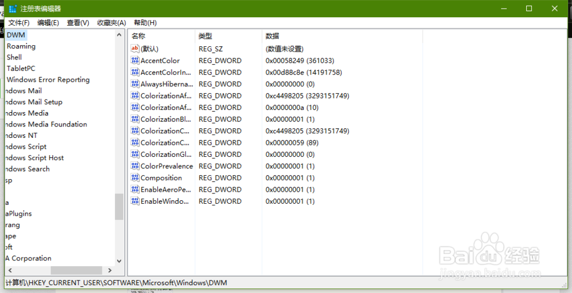Click the data 0x00d88c8e (14191758)

[x=304, y=72]
